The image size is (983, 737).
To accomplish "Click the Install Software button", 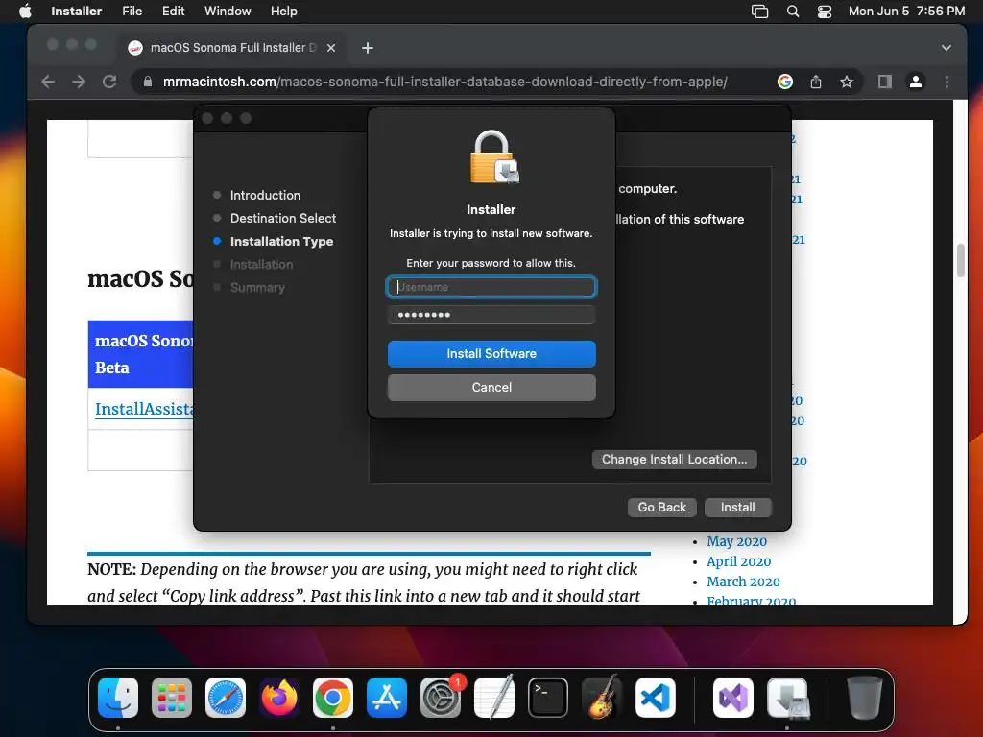I will (x=491, y=353).
